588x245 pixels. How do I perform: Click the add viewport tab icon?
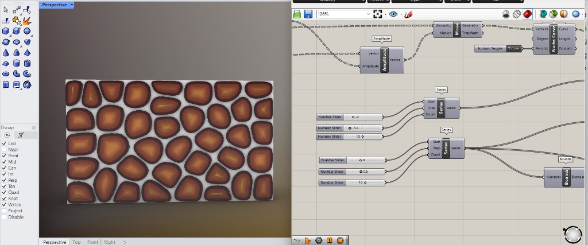(x=124, y=242)
